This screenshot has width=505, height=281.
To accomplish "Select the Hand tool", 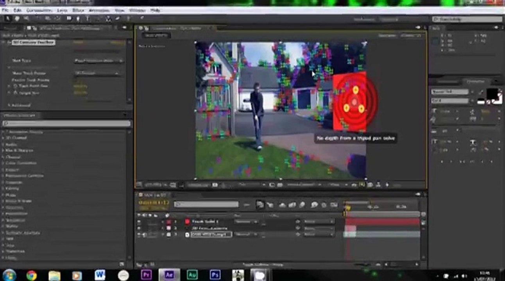I will [17, 18].
